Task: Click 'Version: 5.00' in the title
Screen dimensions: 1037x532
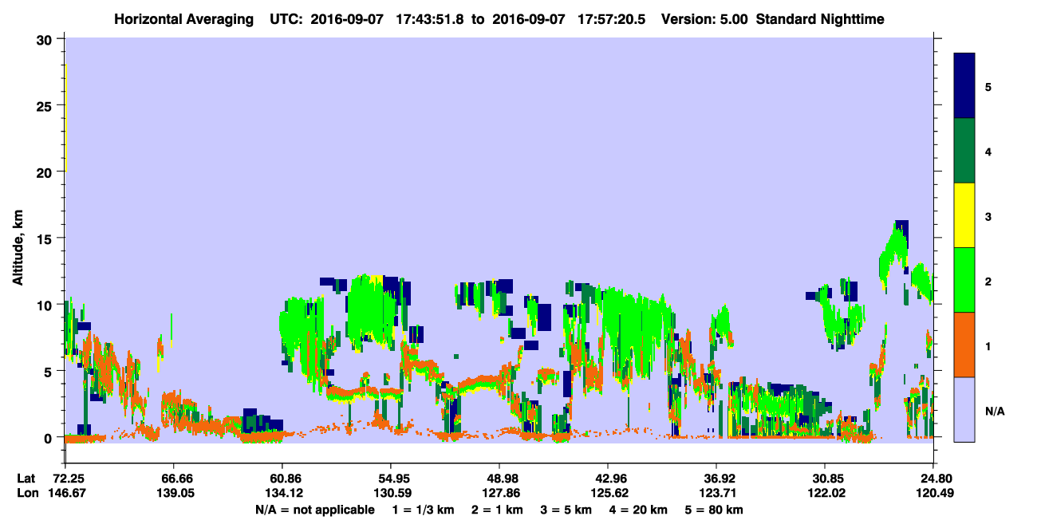Action: click(704, 19)
